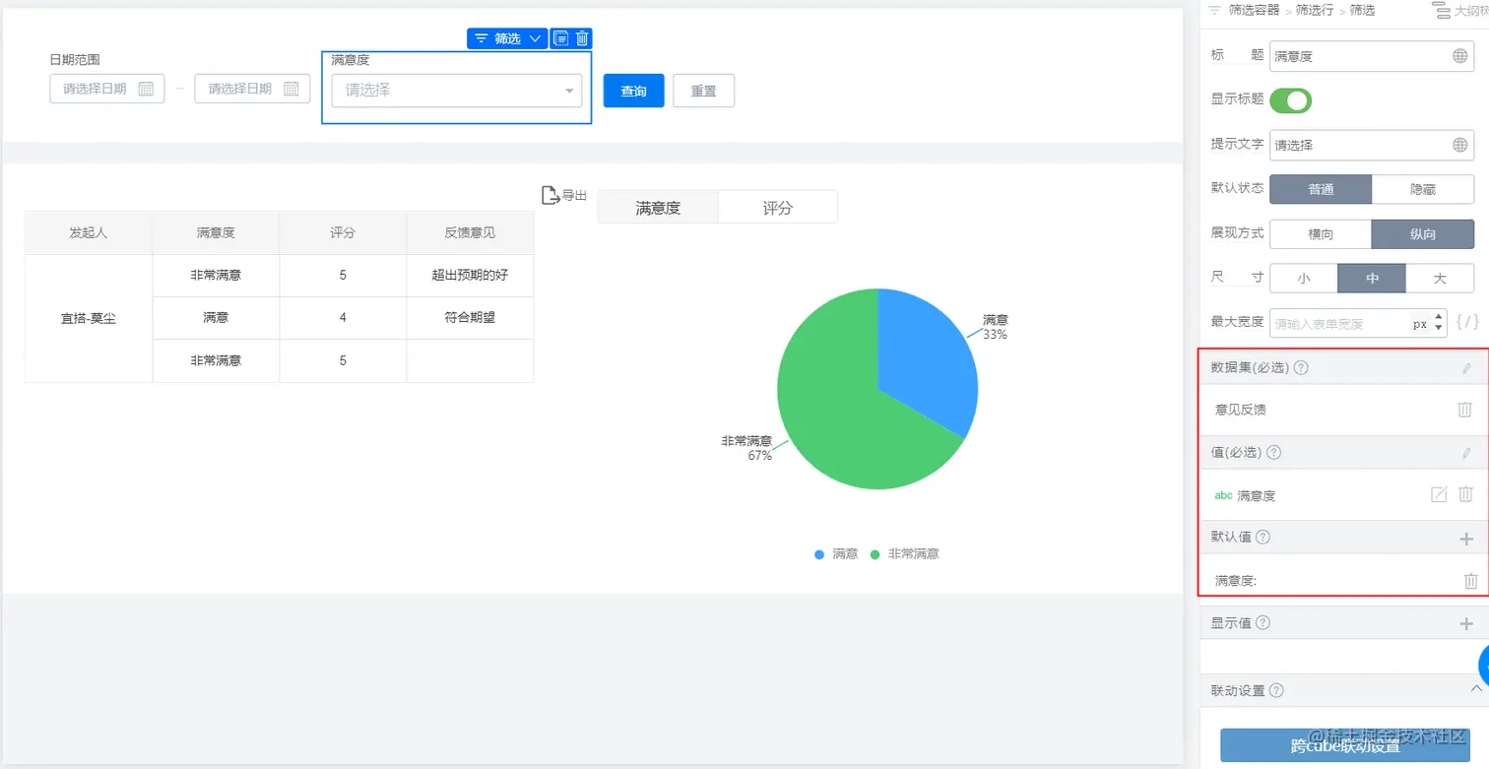1489x769 pixels.
Task: Show help for 默认值
Action: tap(1262, 538)
